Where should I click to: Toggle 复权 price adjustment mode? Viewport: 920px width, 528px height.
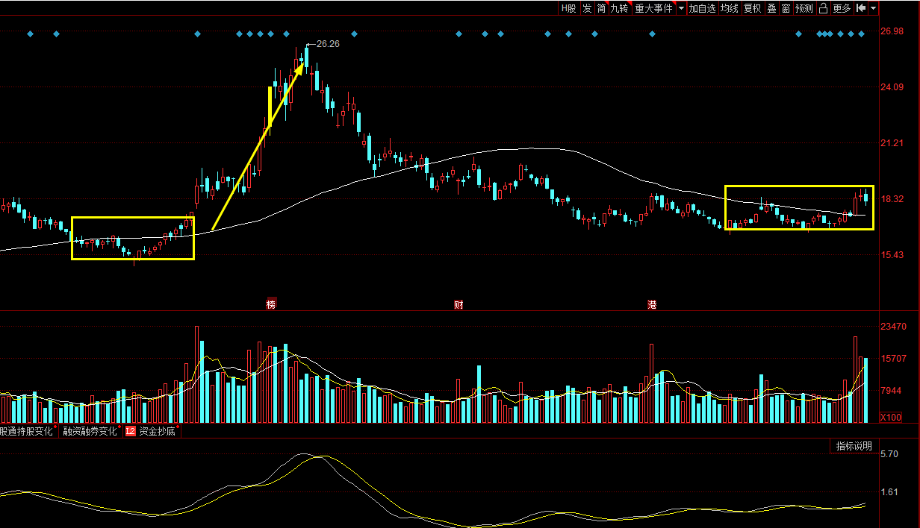click(752, 8)
